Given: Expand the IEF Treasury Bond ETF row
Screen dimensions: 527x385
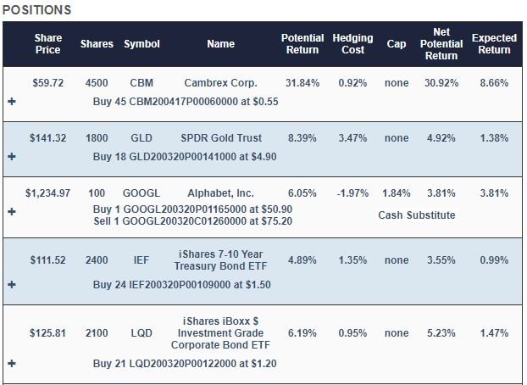Looking at the screenshot, I should pos(11,285).
